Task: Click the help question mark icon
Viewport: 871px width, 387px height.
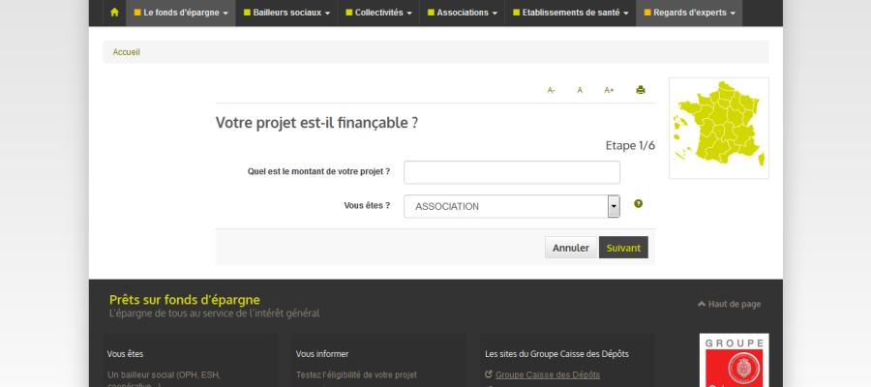Action: [639, 204]
